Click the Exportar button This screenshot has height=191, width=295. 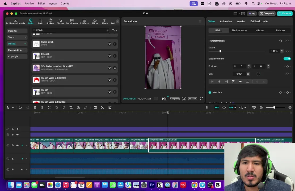(285, 14)
